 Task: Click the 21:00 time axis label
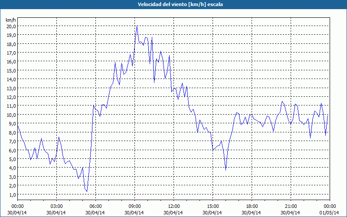[x=291, y=207]
